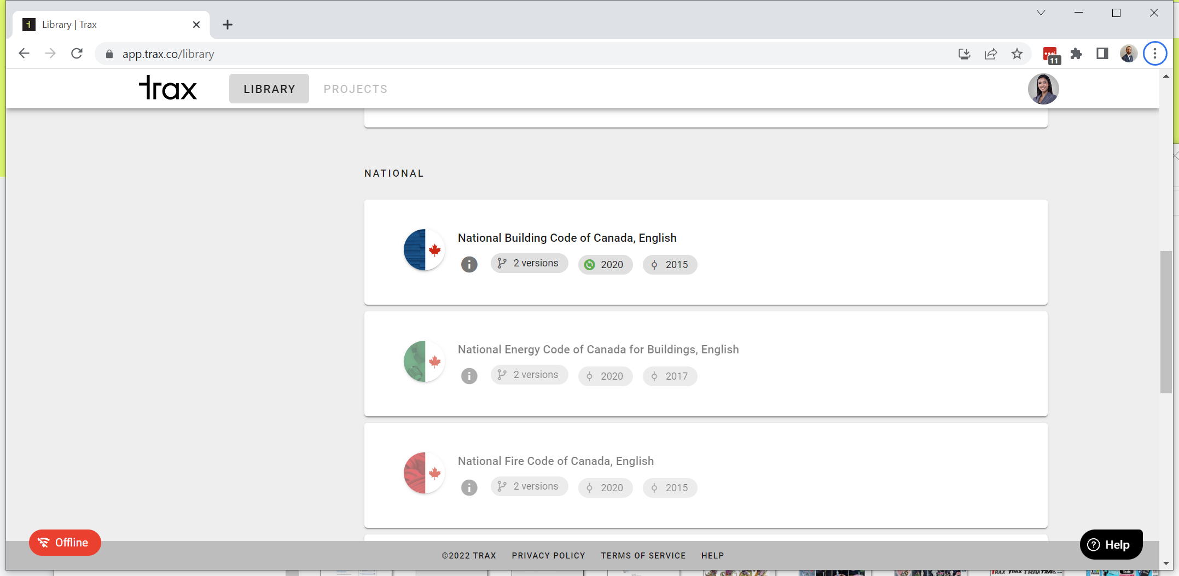Select 2020 version of National Fire Code
The image size is (1179, 576).
click(605, 488)
